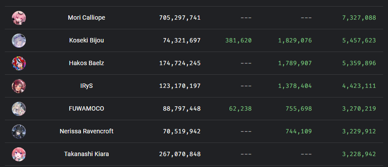Screen dimensions: 388x167
Task: Click the IRyS name text
Action: 86,86
